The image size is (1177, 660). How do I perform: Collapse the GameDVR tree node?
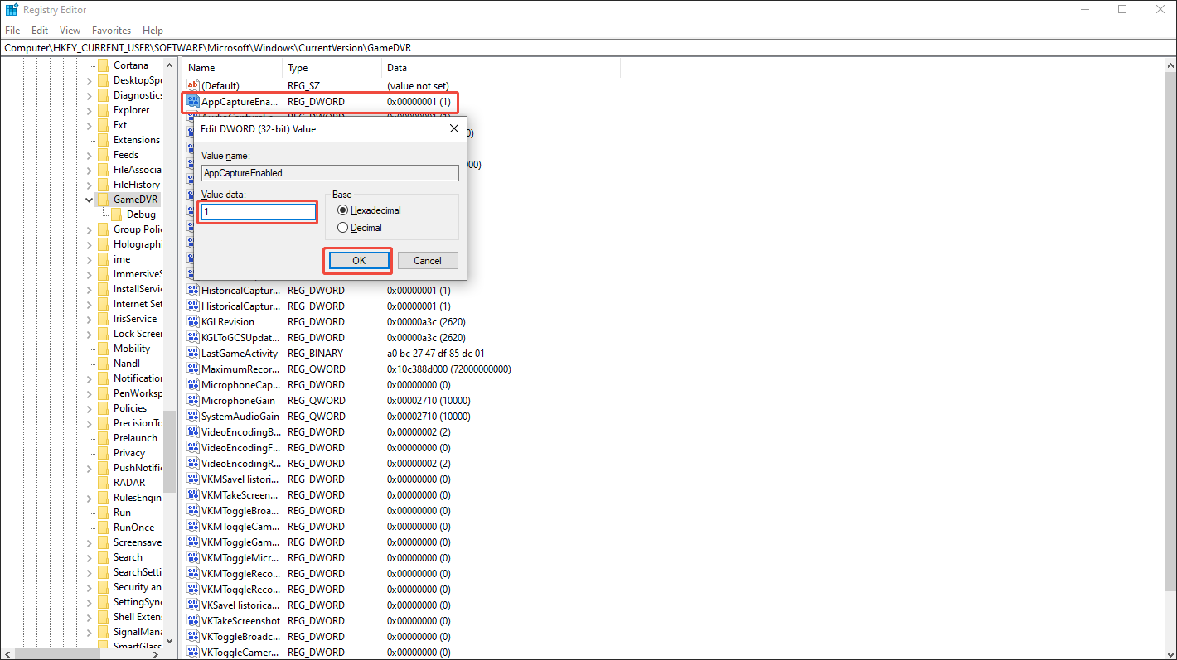89,199
